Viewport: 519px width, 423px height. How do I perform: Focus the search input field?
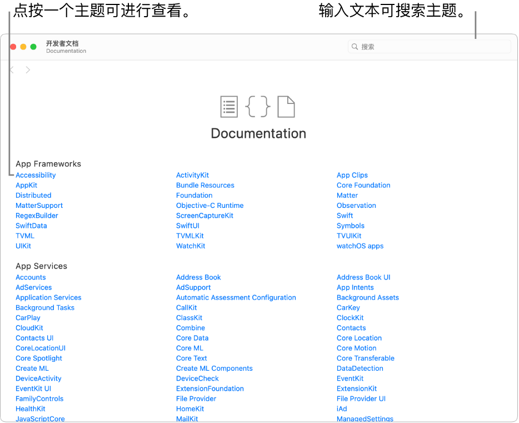pyautogui.click(x=430, y=46)
